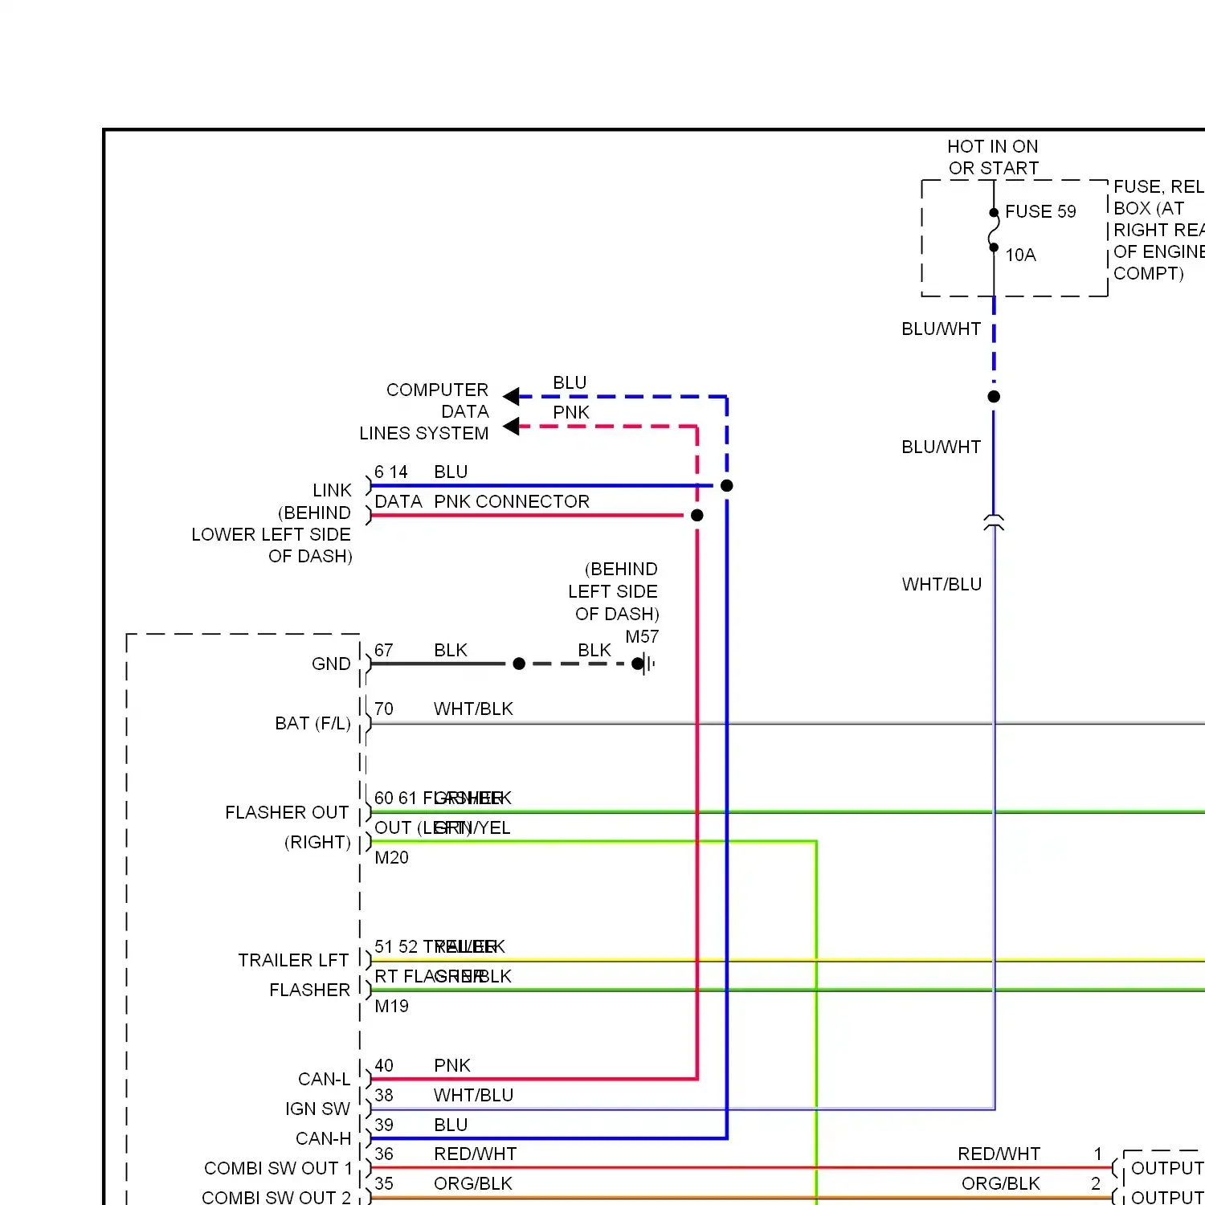Click the splice dot on the pink CAN-L wire
The height and width of the screenshot is (1205, 1205).
697,515
